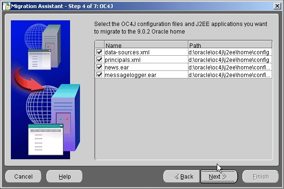This screenshot has width=284, height=189.
Task: Close the Migration Assistant window
Action: pyautogui.click(x=277, y=6)
